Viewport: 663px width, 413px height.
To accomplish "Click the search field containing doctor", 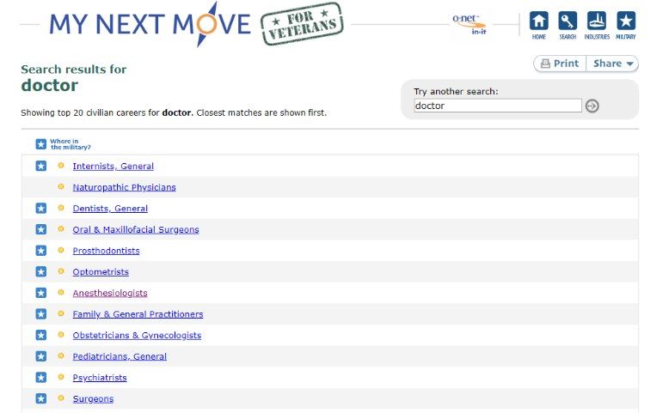I will [x=498, y=106].
